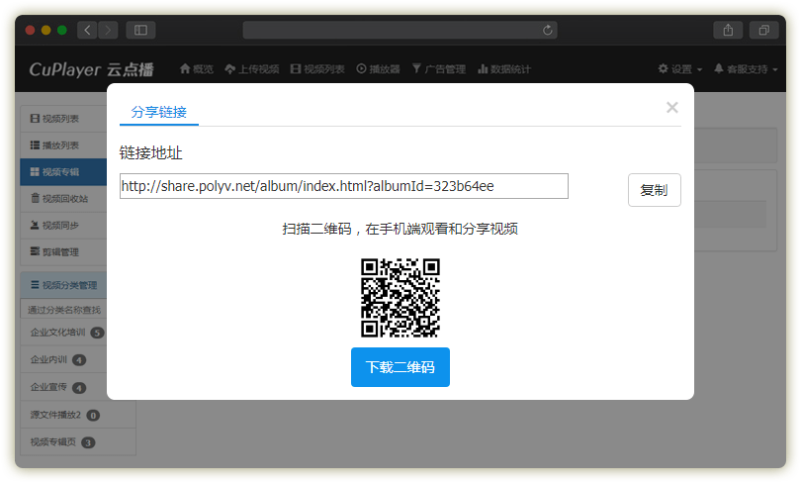
Task: Click 下载二维码 download button
Action: 400,367
